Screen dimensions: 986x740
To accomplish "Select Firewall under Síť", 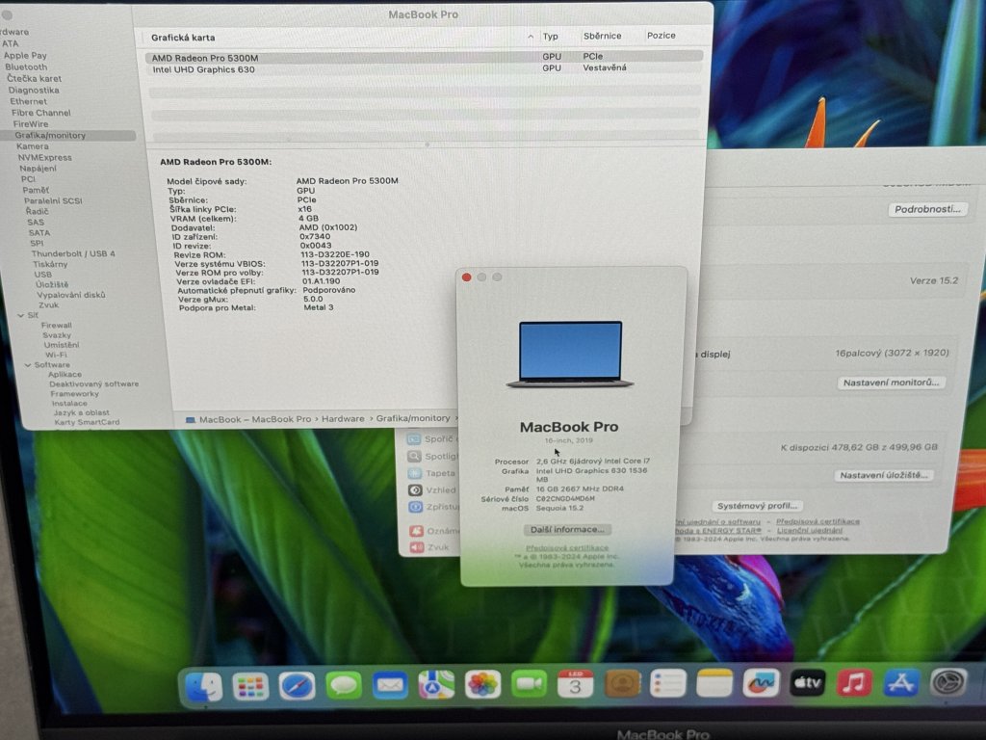I will pyautogui.click(x=57, y=326).
